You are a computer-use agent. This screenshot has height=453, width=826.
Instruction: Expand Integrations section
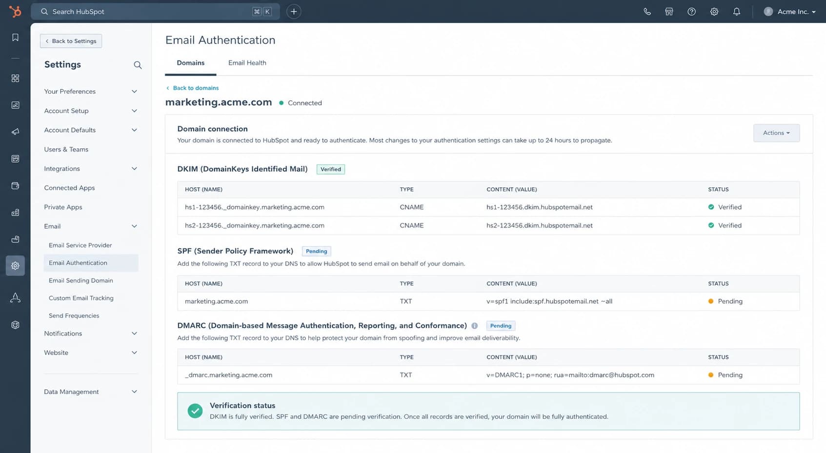[x=91, y=169]
